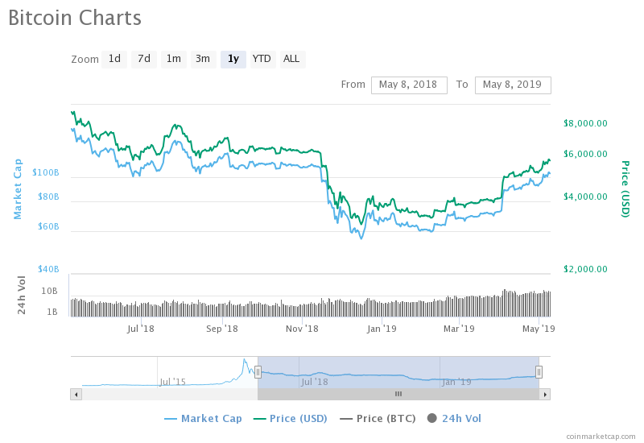Select the 1y zoom range
The width and height of the screenshot is (644, 443).
[x=233, y=59]
